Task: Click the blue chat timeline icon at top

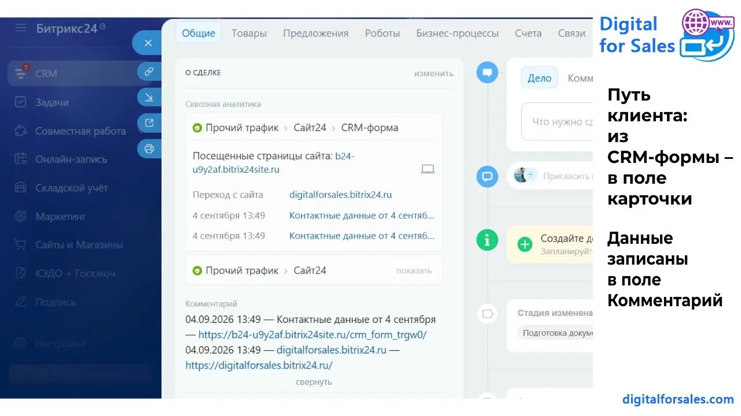Action: [x=487, y=72]
